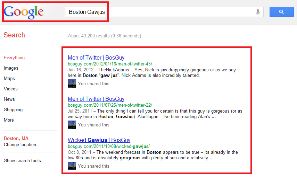
Task: Show Videos results
Action: [11, 89]
